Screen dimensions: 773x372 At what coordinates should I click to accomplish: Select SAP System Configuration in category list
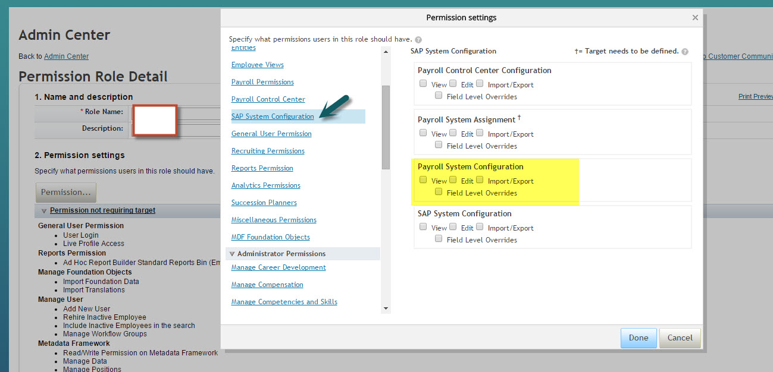click(273, 116)
